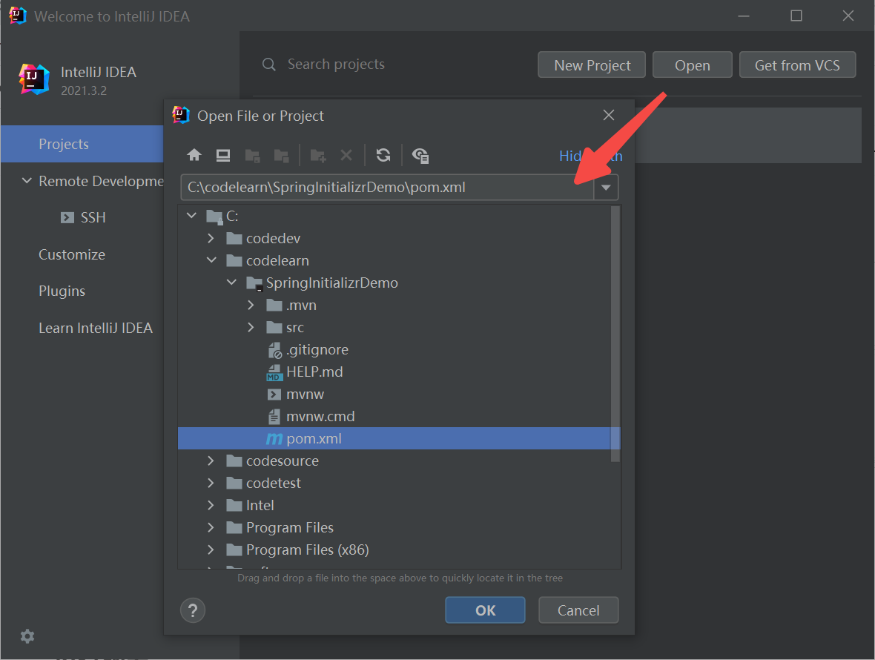Image resolution: width=875 pixels, height=660 pixels.
Task: Collapse the SpringInitializrDemo folder
Action: click(x=231, y=283)
